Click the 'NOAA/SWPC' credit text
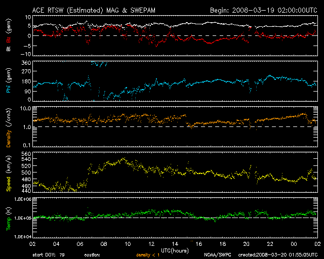Image resolution: width=324 pixels, height=259 pixels. [218, 255]
